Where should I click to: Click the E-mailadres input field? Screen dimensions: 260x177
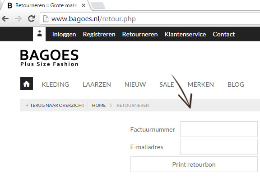(219, 146)
